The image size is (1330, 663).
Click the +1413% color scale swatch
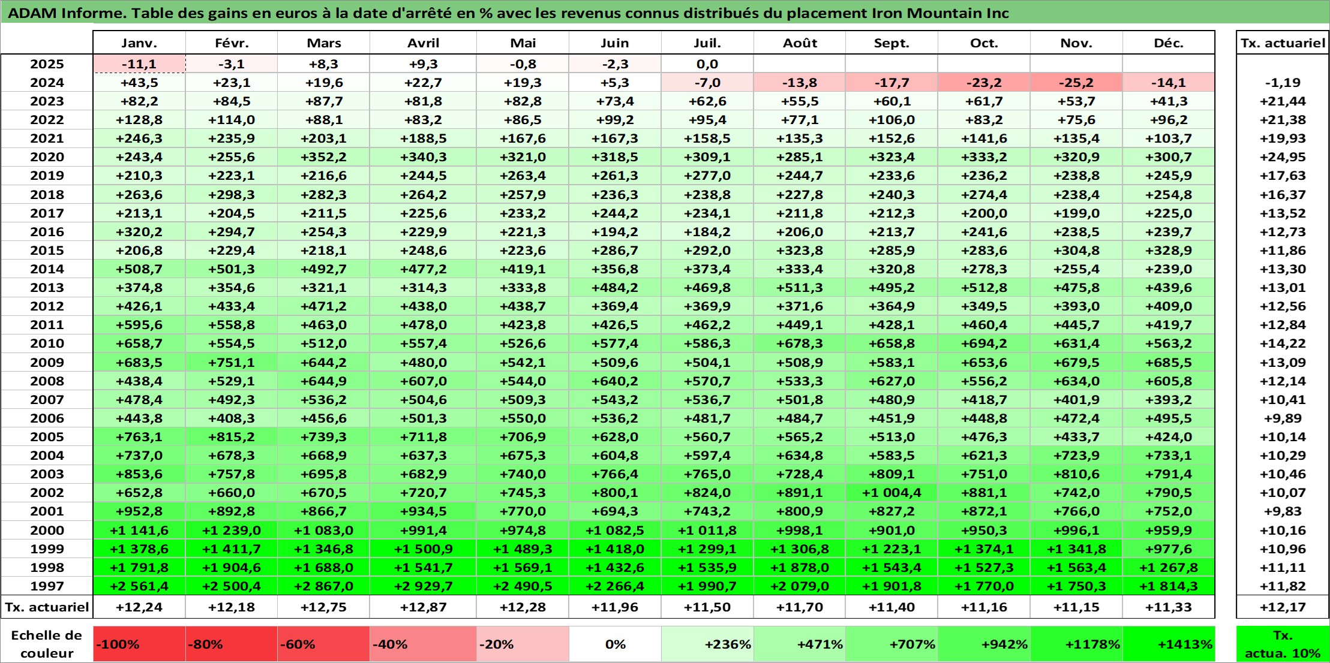(x=1169, y=644)
